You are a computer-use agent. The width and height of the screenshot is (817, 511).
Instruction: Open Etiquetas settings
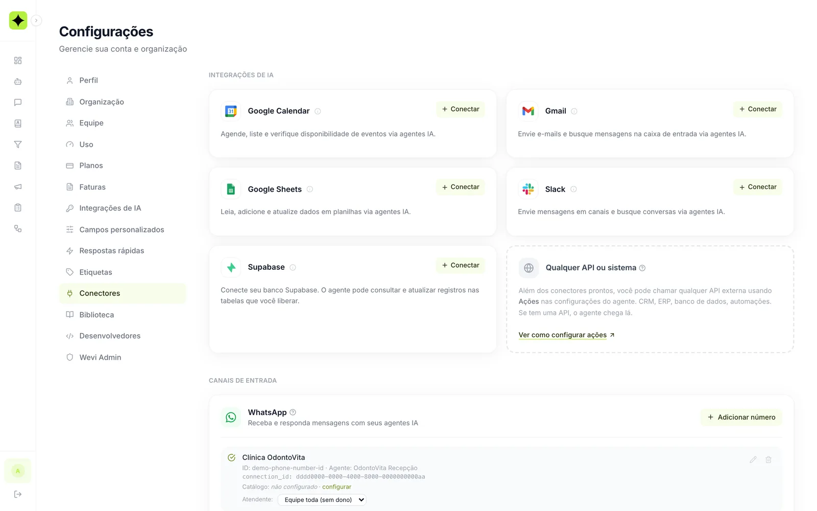click(x=123, y=272)
